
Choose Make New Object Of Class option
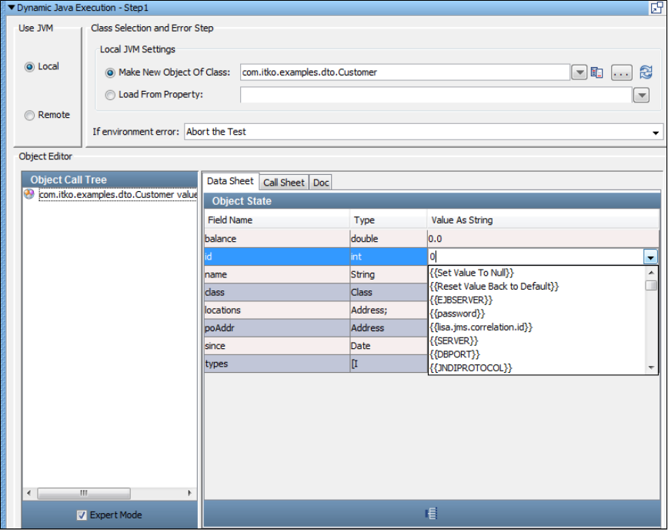point(110,72)
